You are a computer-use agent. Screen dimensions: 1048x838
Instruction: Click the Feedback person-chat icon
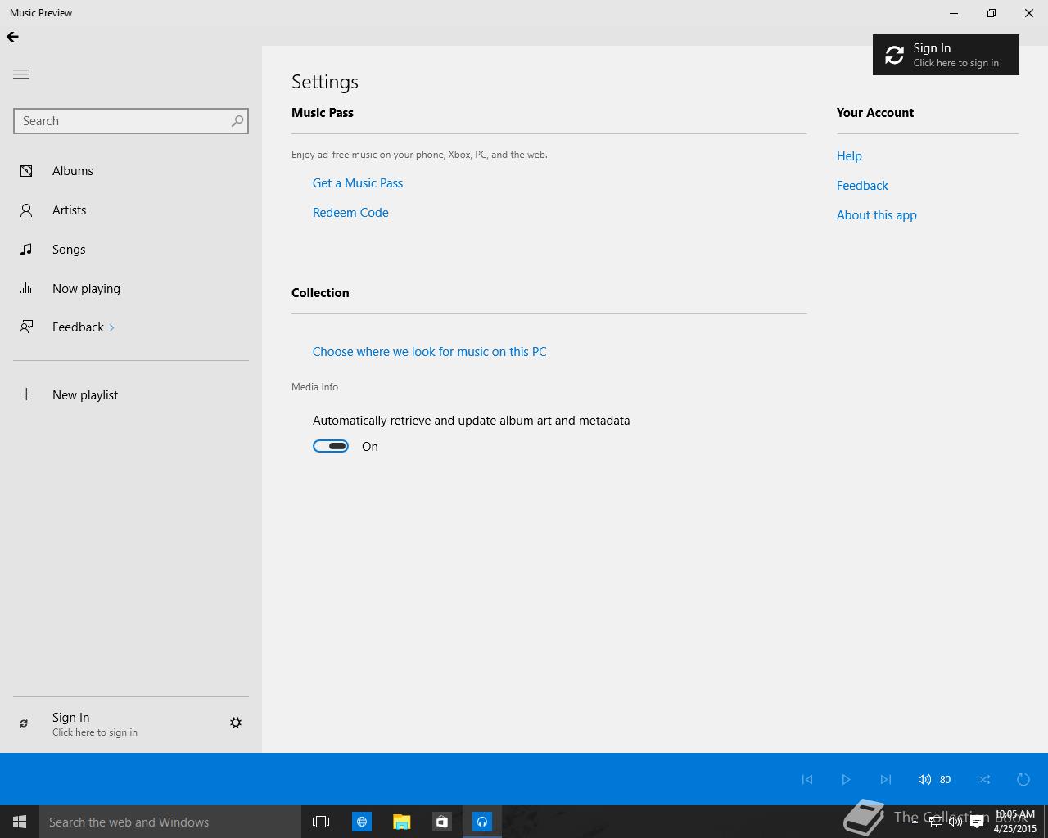tap(26, 327)
